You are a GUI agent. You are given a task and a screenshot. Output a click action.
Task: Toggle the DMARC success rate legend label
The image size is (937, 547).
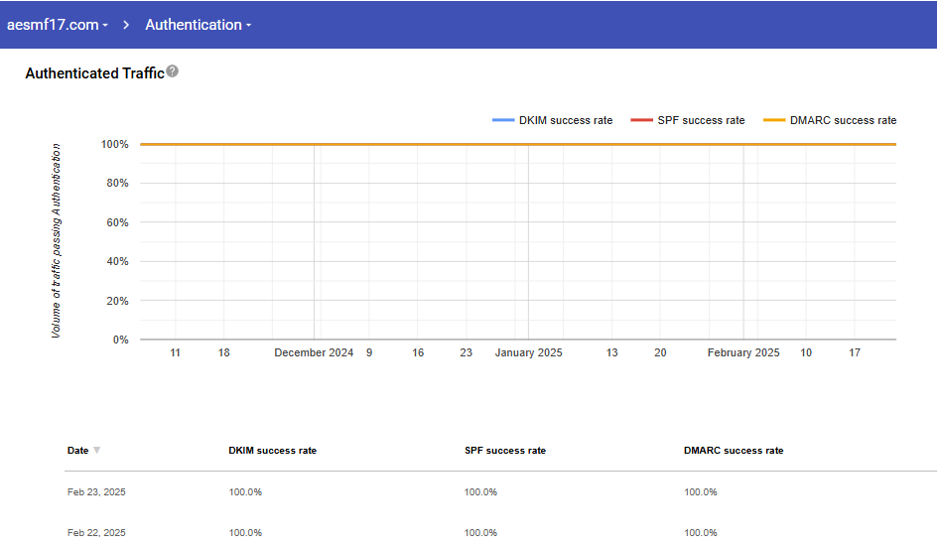(843, 121)
